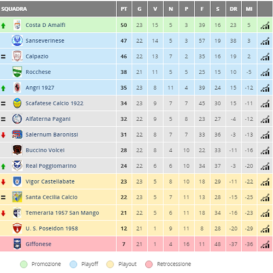Click the Santa Cecilia Calcio crest

coord(17,197)
